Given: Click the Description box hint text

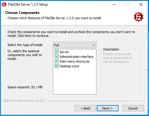Looking at the screenshot, I should coord(118,58).
